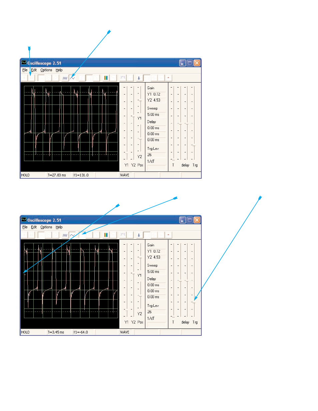The width and height of the screenshot is (318, 411).
Task: Click Sweep 5.00 ms field in upper window
Action: [156, 114]
